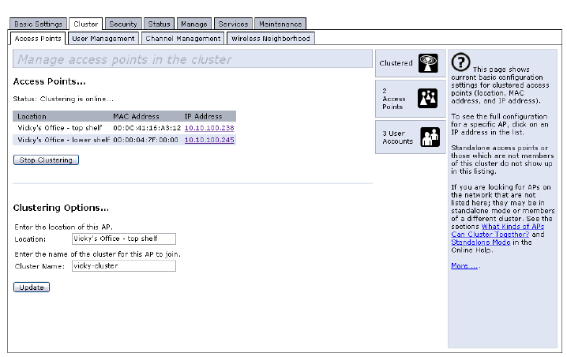Click the MAC Address column header
Viewport: 567px width, 357px height.
tap(136, 116)
